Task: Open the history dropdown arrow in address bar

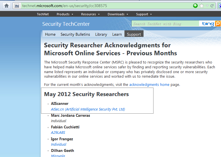Action: point(207,6)
